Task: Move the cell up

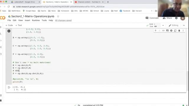Action: click(156, 31)
